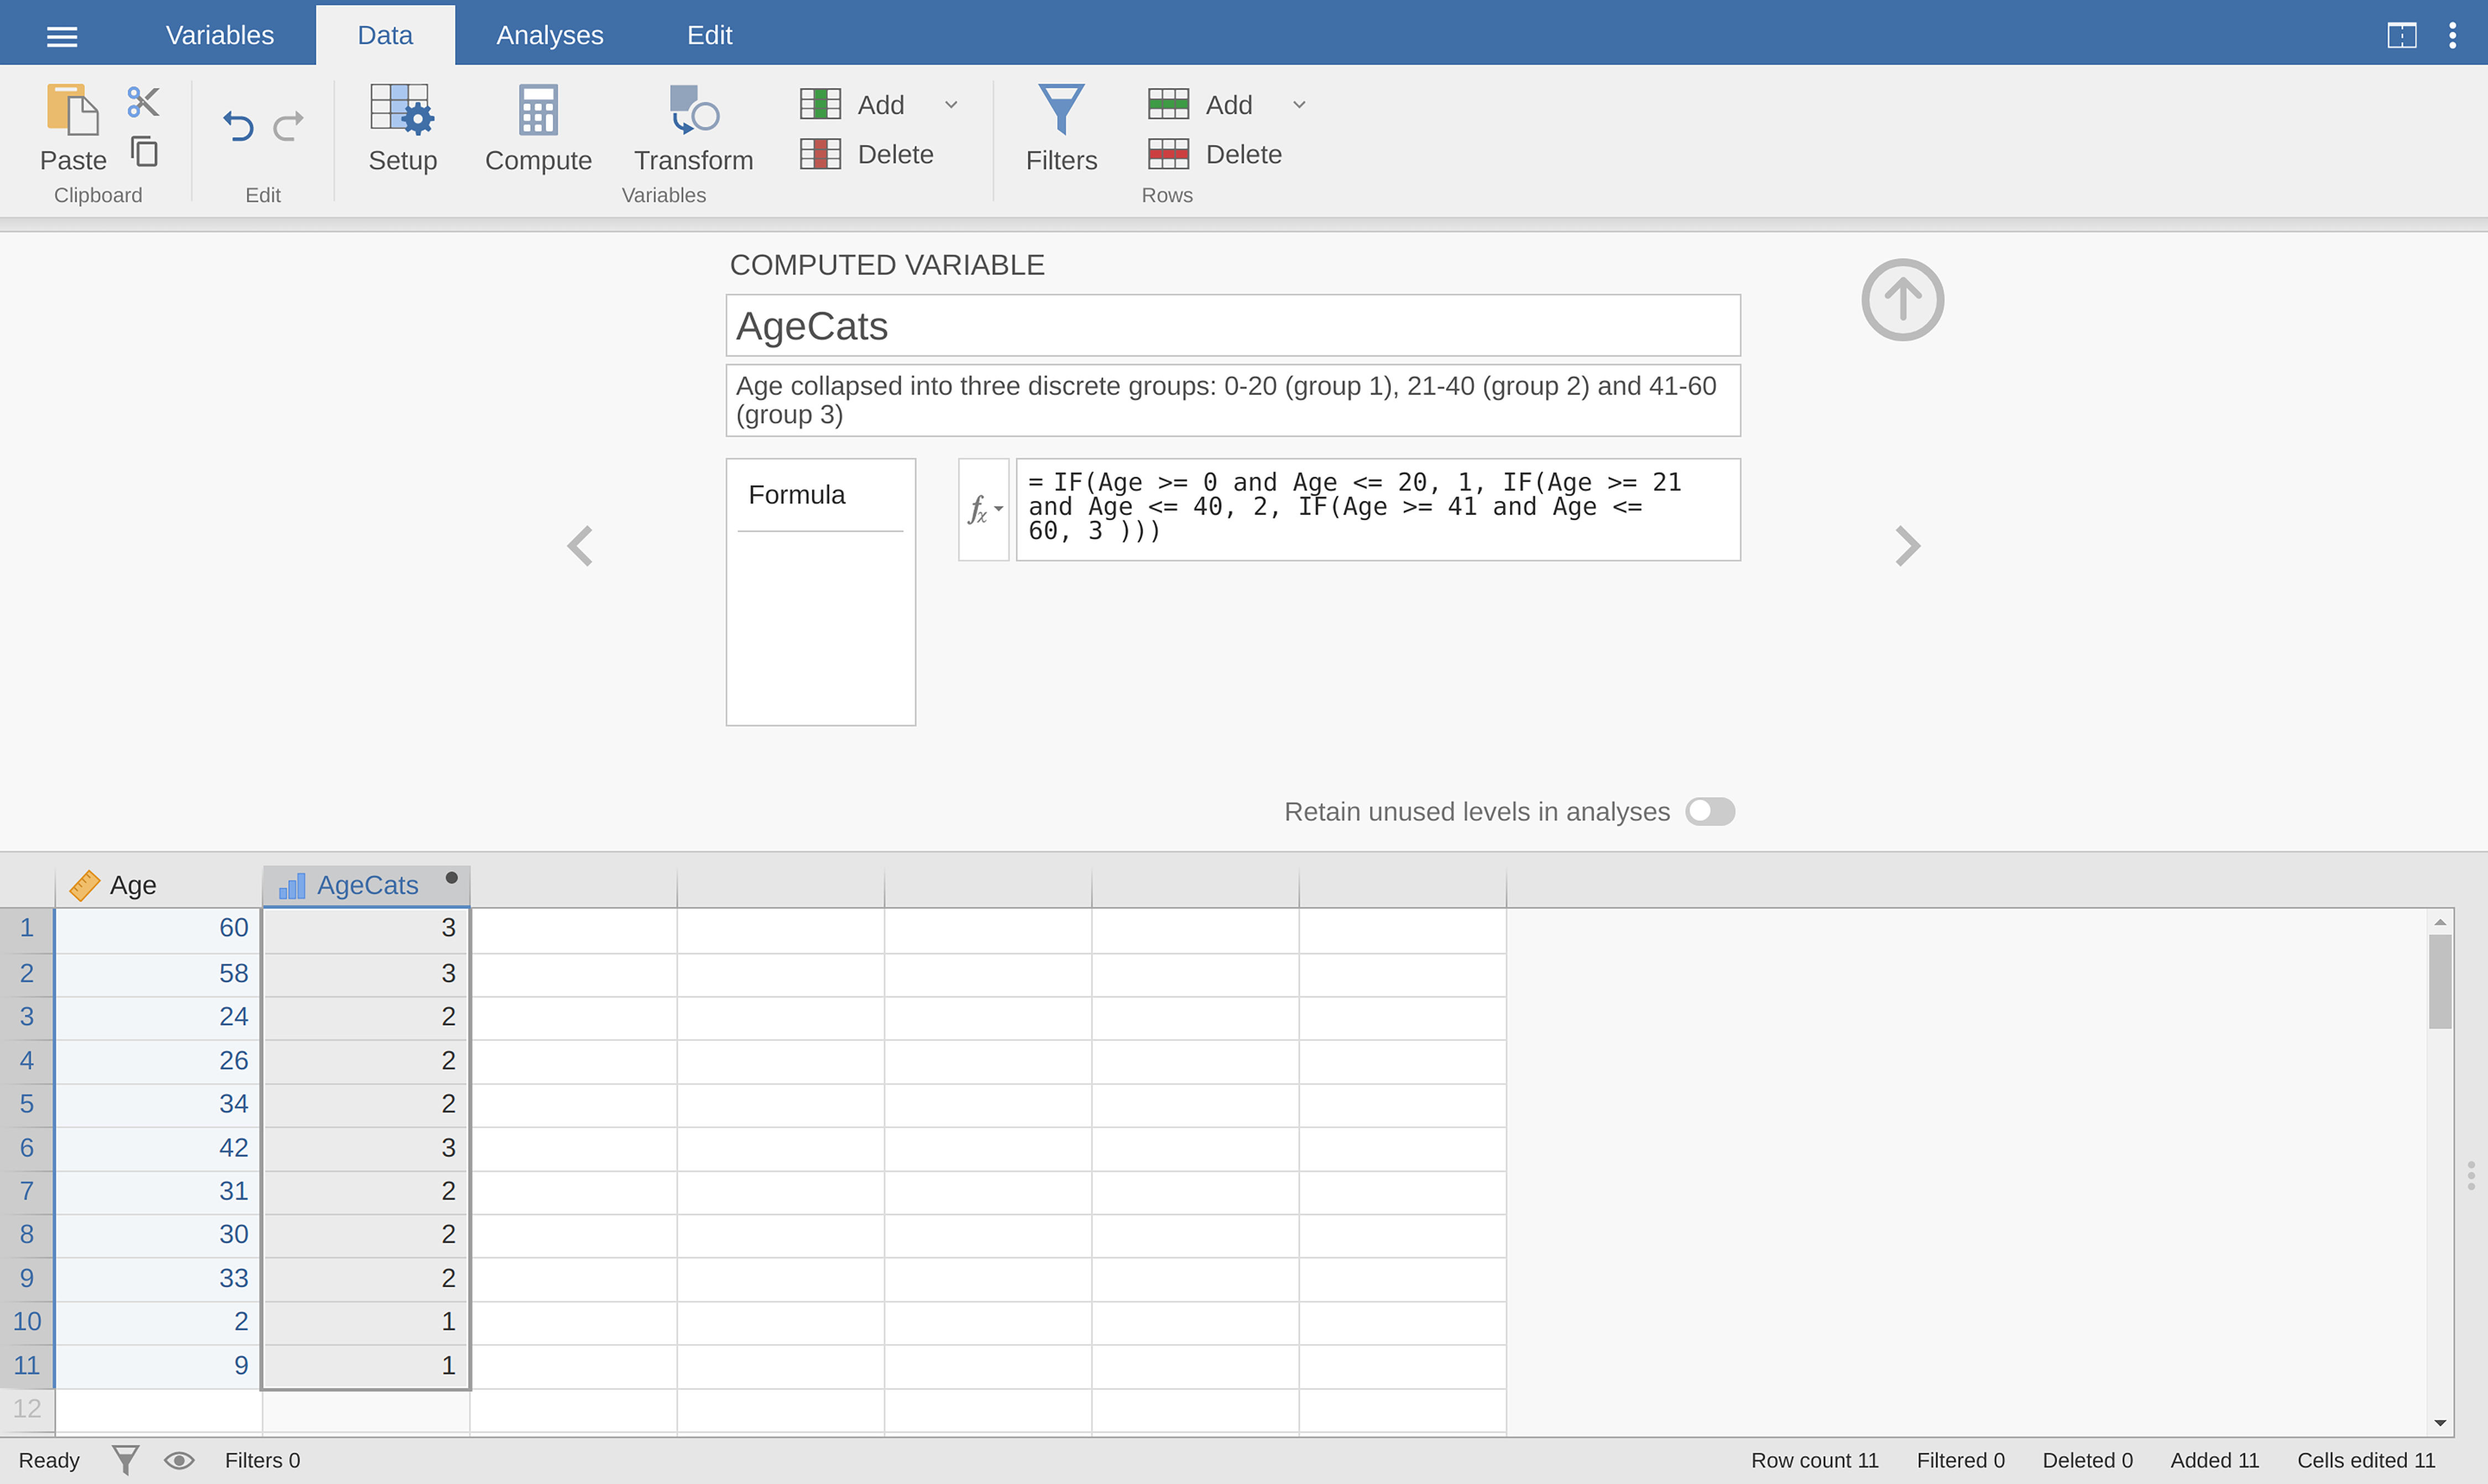The image size is (2488, 1484).
Task: Select the AgeCats column header
Action: point(366,885)
